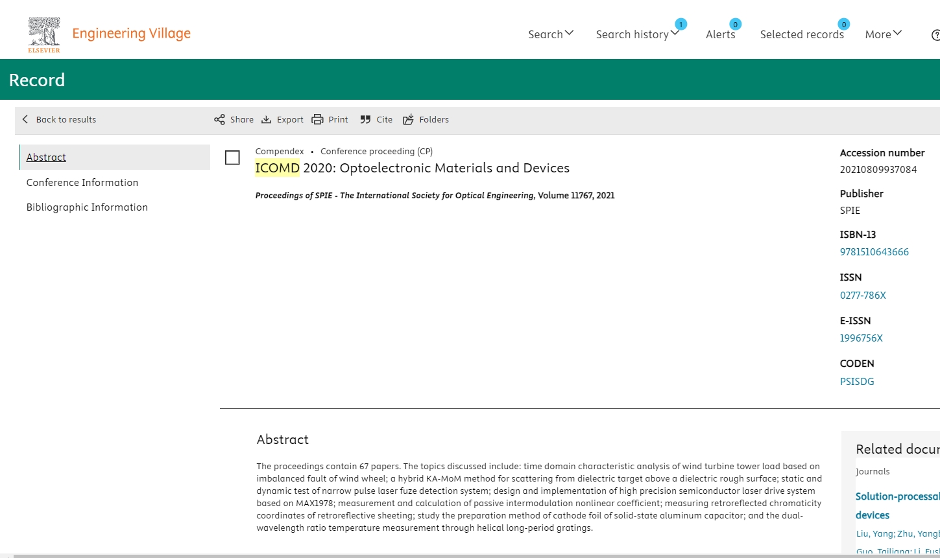The height and width of the screenshot is (558, 940).
Task: Click the Search history count badge
Action: tap(681, 24)
